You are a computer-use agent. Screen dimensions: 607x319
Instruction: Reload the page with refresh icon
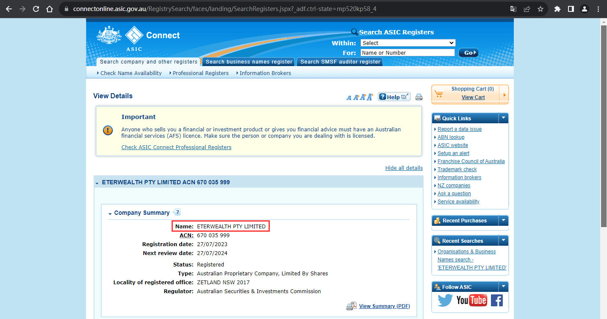pos(36,9)
